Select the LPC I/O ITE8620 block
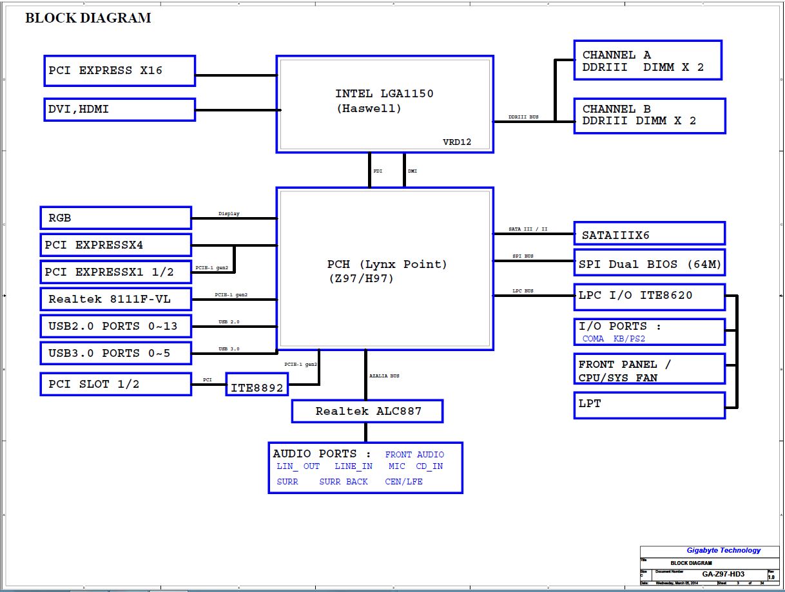 tap(649, 296)
